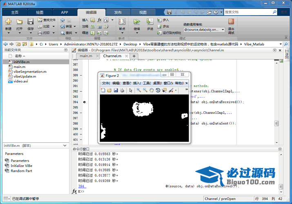Click the search documentation field
This screenshot has height=204, width=292.
pos(249,12)
